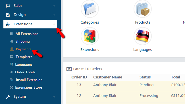
Task: Click the Extensions Store icon
Action: [x=11, y=87]
